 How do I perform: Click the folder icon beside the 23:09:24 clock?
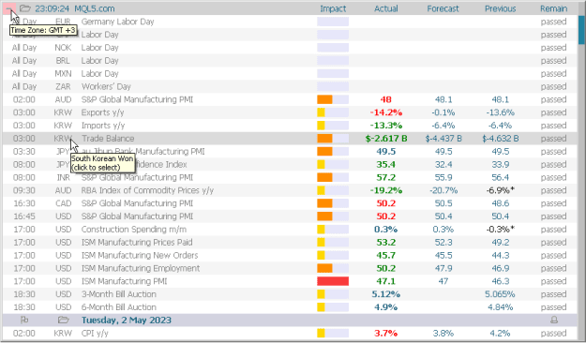(x=25, y=8)
